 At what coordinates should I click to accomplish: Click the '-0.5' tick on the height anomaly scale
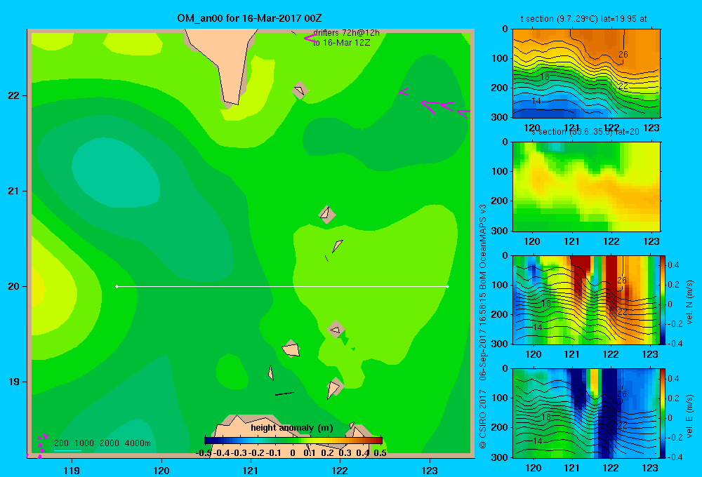[204, 453]
